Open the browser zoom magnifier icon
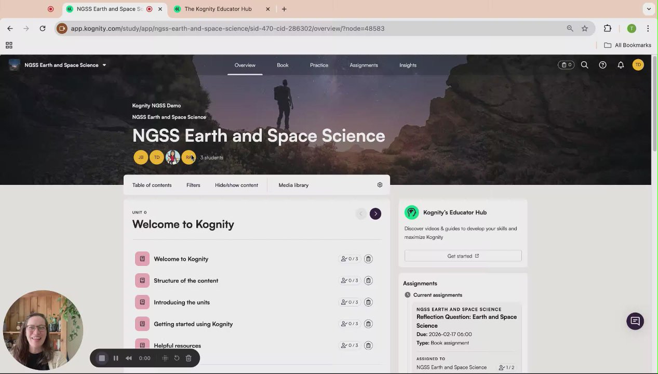 point(570,29)
